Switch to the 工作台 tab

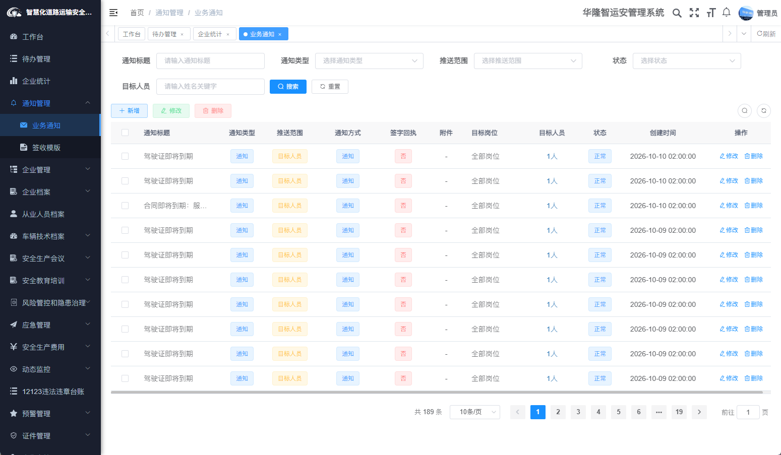click(x=132, y=34)
